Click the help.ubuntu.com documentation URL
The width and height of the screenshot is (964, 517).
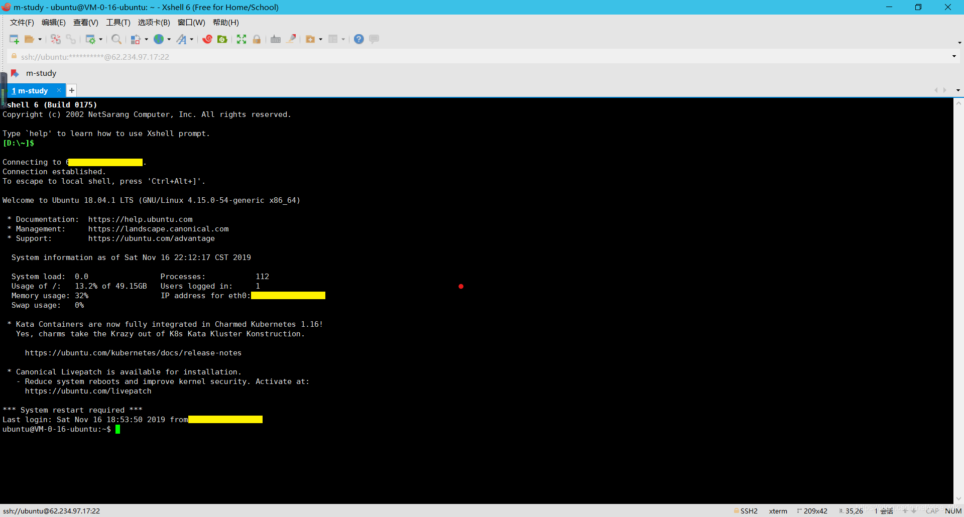click(x=140, y=219)
